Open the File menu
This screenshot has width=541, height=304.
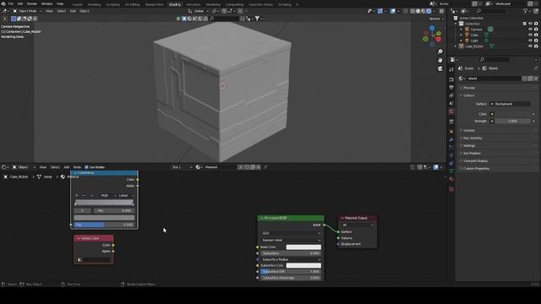pyautogui.click(x=11, y=3)
